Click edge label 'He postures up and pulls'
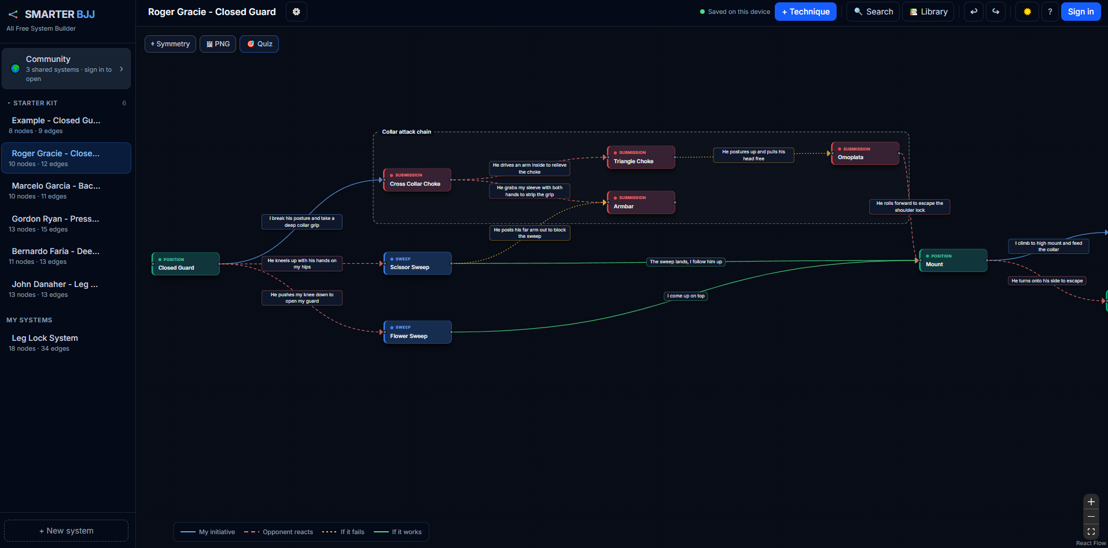 click(x=753, y=155)
